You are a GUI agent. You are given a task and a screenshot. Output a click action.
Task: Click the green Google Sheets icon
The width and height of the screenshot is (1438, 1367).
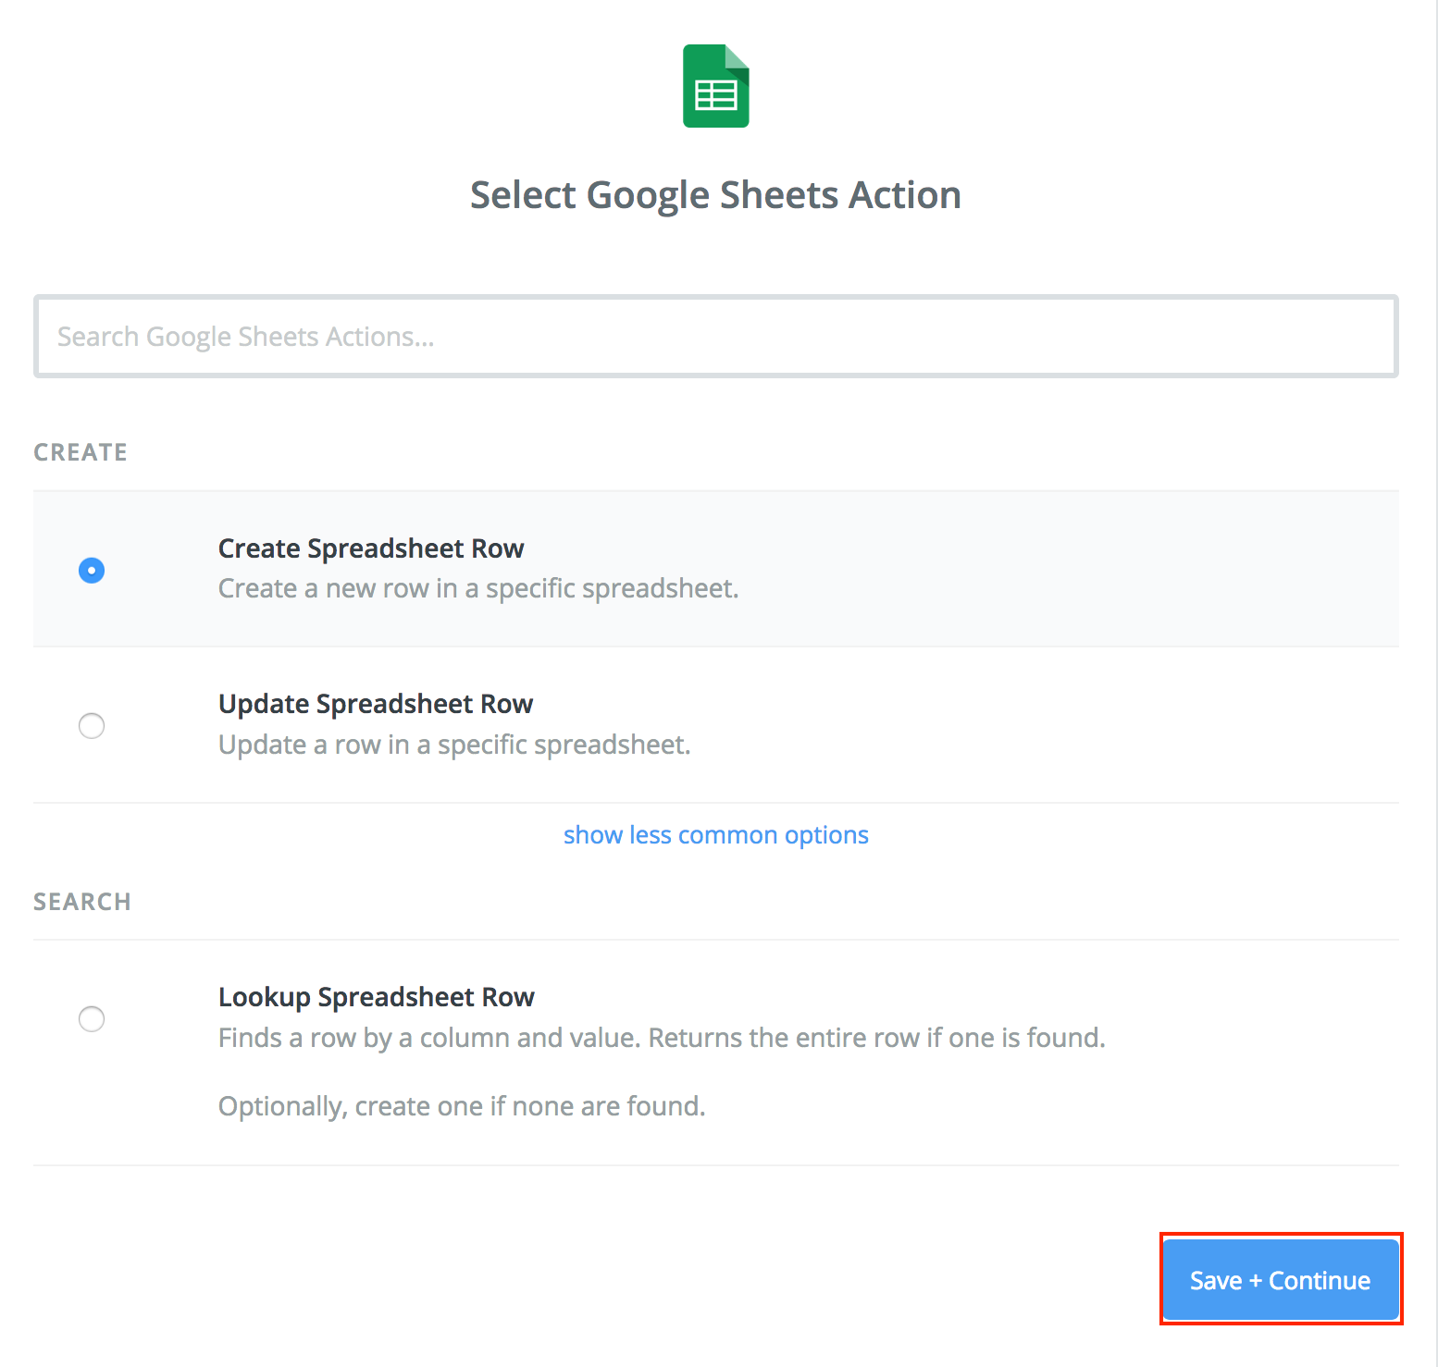[x=715, y=86]
